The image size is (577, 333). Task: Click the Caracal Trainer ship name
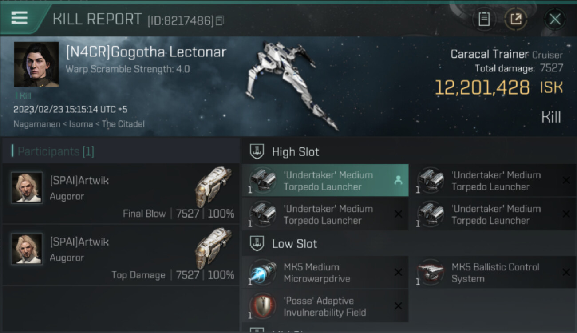click(490, 54)
